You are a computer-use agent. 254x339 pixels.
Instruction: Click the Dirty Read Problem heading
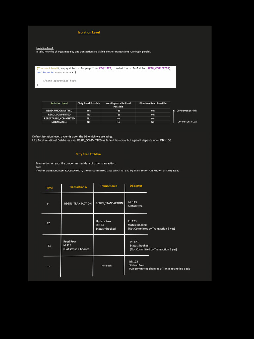tap(88, 154)
